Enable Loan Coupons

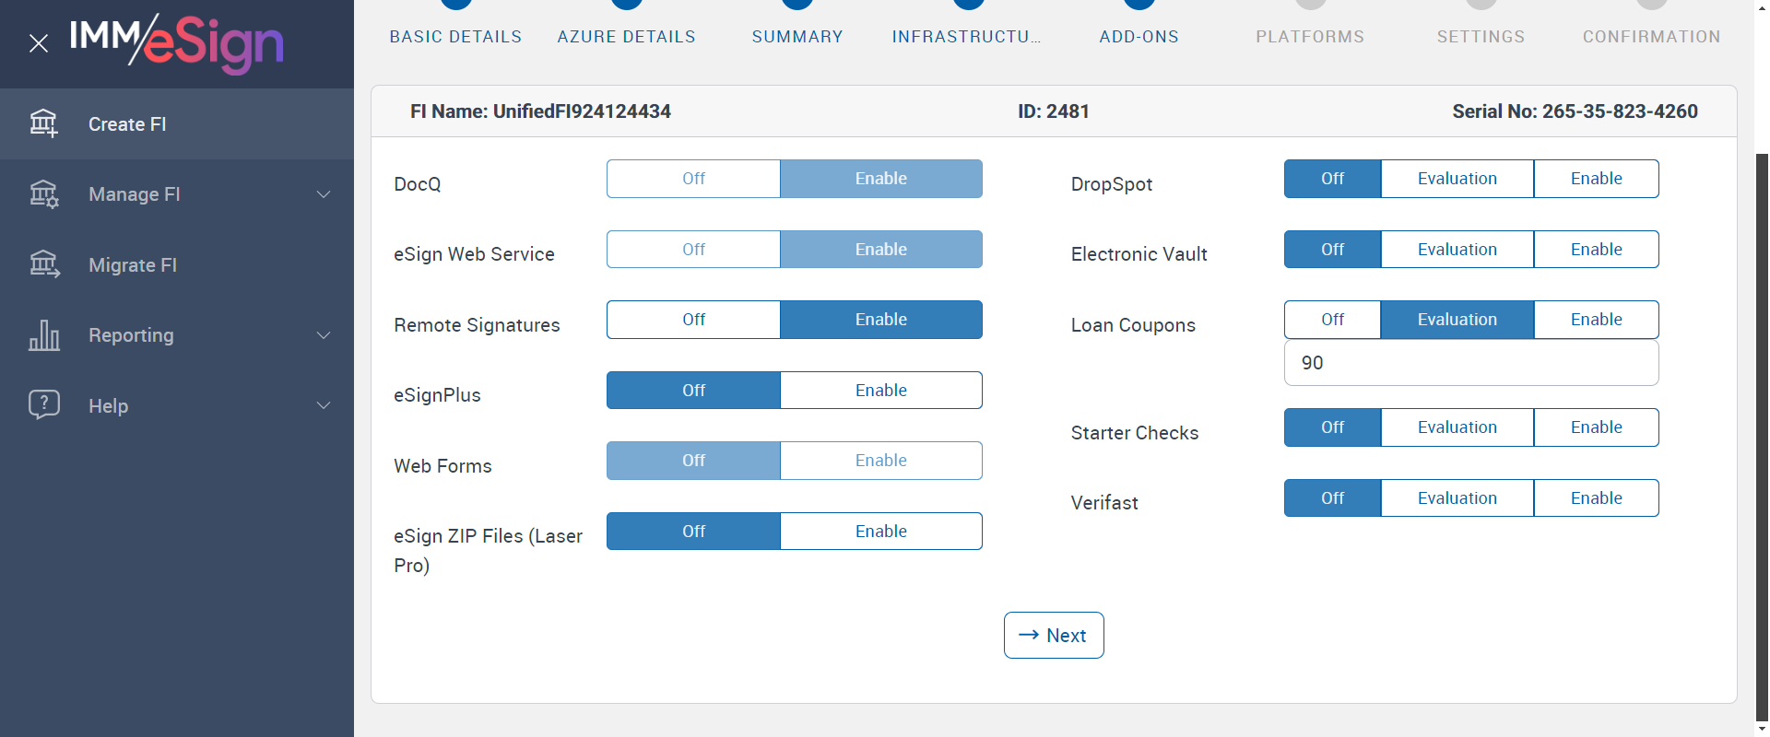(x=1597, y=320)
